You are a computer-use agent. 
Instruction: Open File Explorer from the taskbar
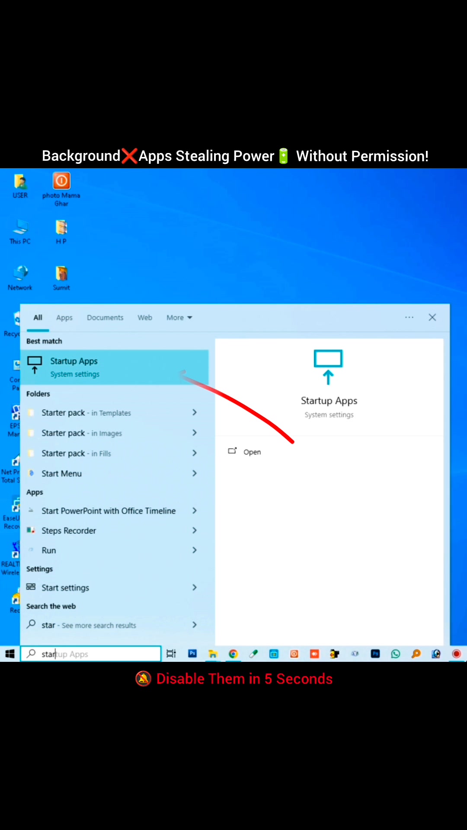coord(213,654)
